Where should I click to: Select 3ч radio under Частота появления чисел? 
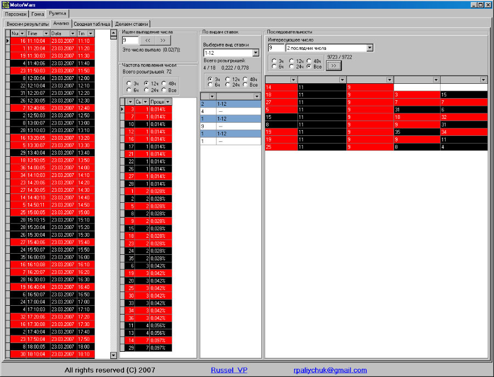pyautogui.click(x=129, y=84)
